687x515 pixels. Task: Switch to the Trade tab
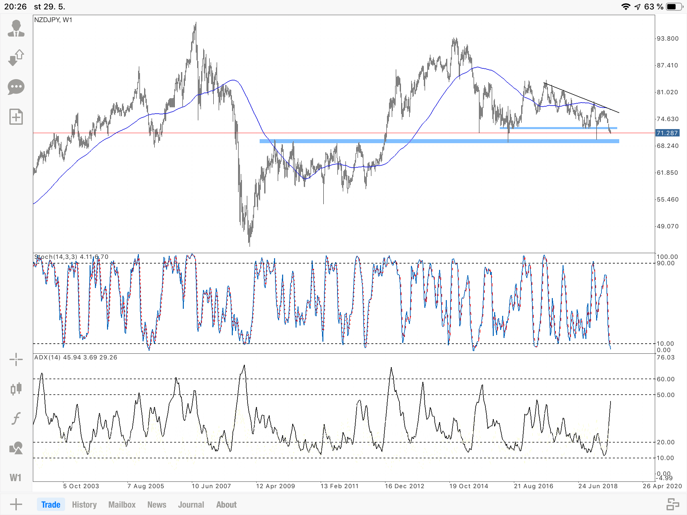click(x=51, y=505)
